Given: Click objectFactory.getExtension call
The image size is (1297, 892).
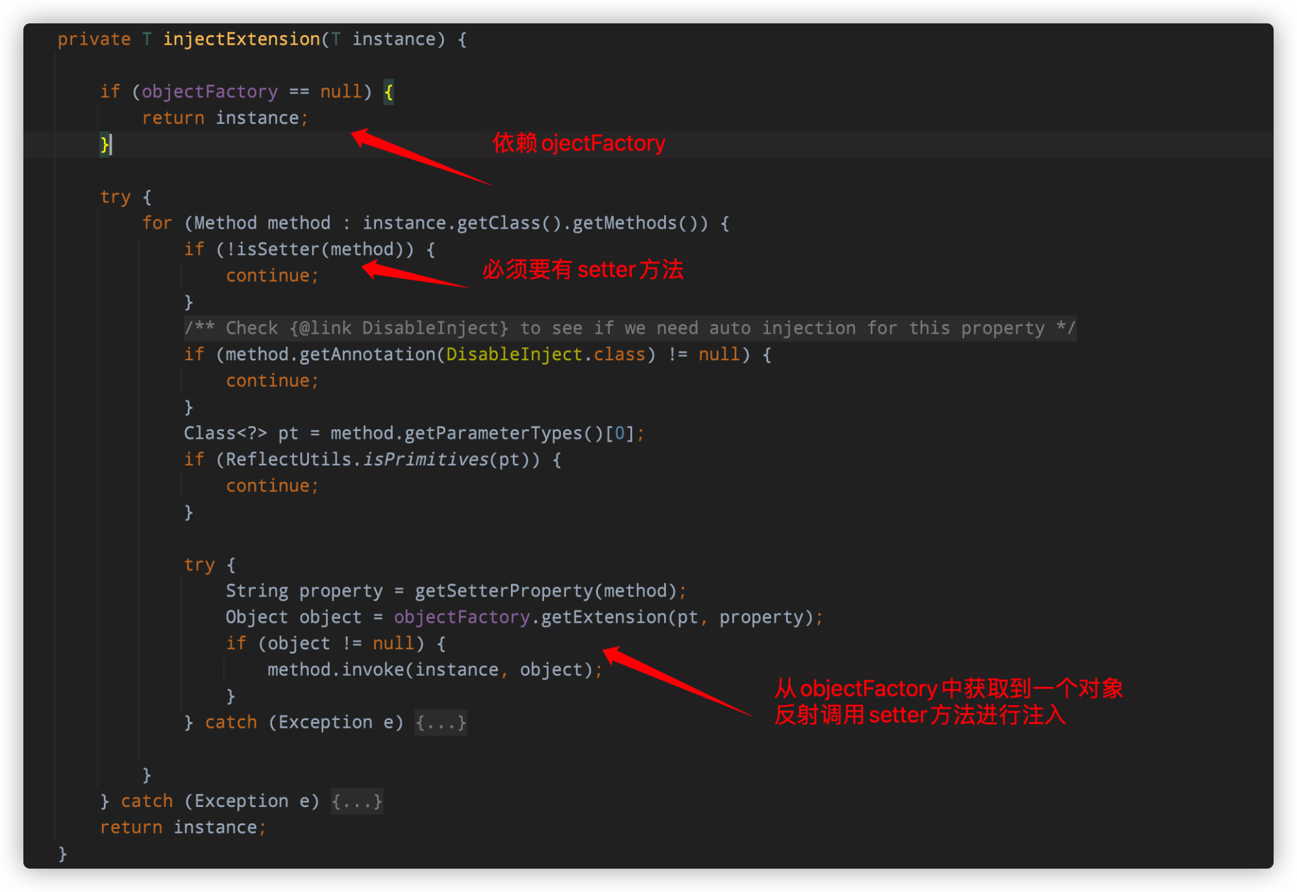Looking at the screenshot, I should 604,617.
